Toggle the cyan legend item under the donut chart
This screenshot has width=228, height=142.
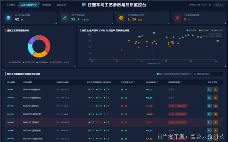tap(42, 62)
